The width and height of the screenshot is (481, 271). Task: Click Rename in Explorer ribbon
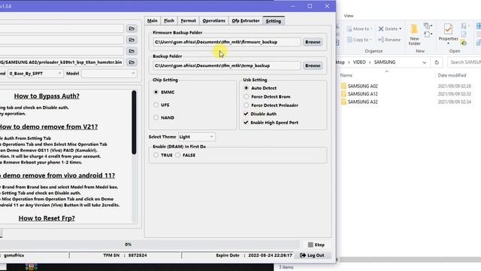click(x=389, y=40)
